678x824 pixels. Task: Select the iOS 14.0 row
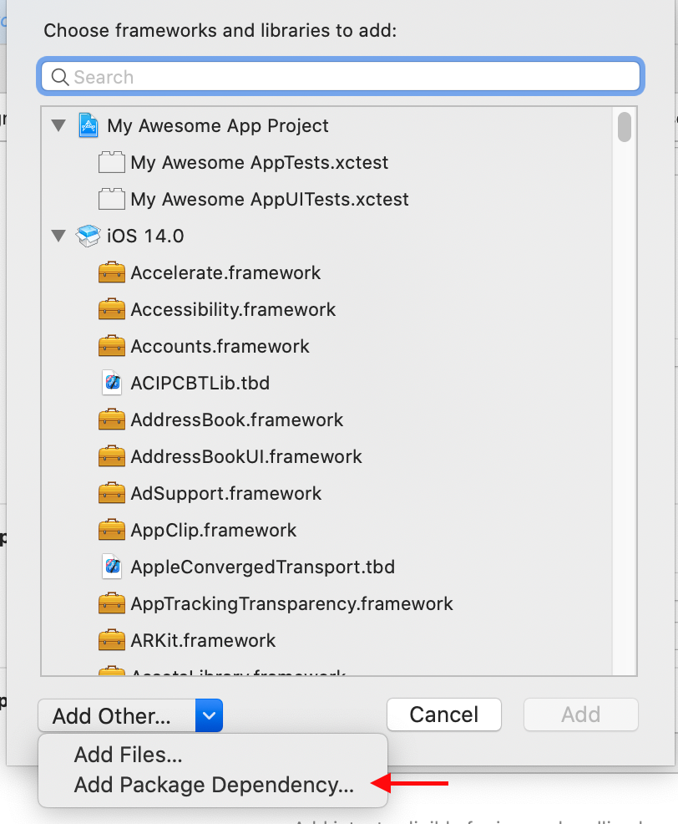pyautogui.click(x=326, y=236)
